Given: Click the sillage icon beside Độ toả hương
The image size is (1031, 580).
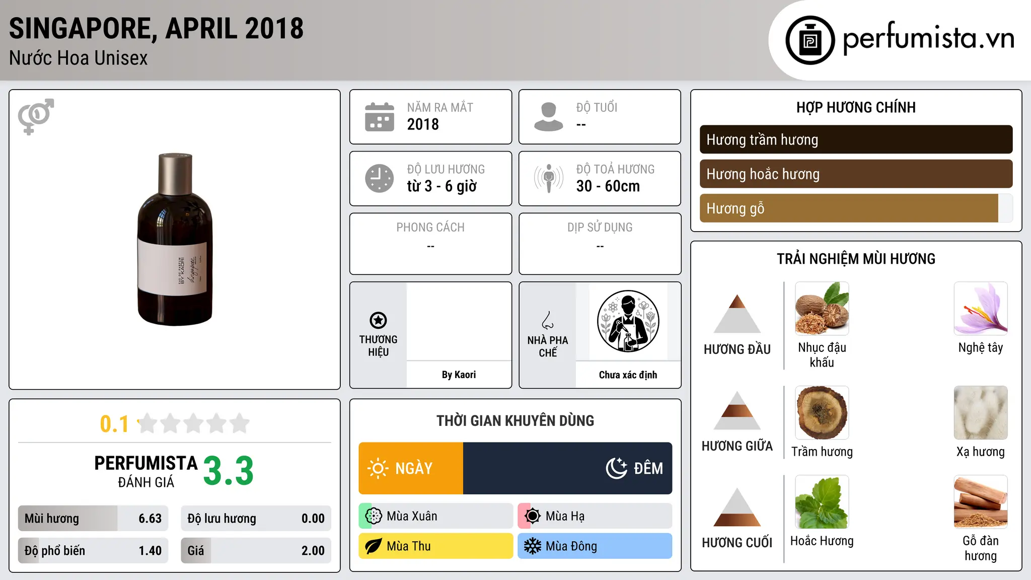Looking at the screenshot, I should 549,178.
